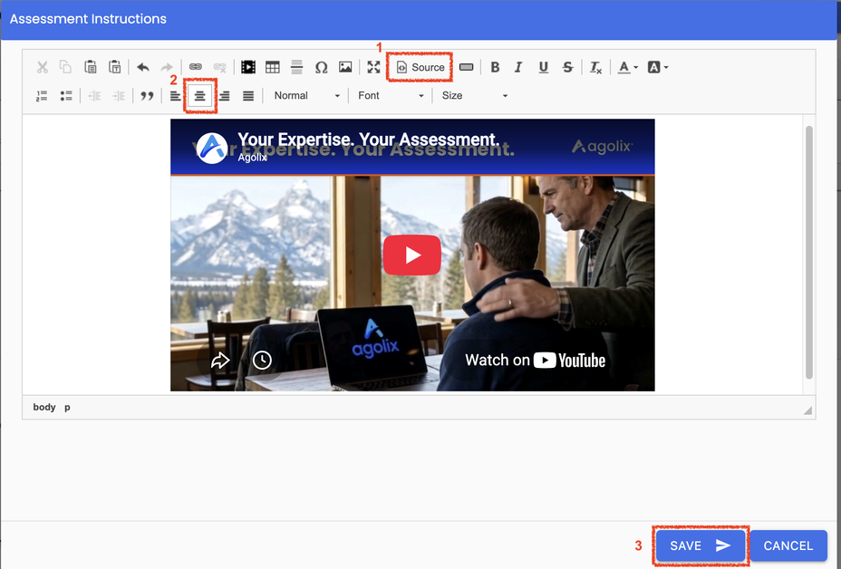Open the Size dropdown
841x569 pixels.
click(474, 96)
